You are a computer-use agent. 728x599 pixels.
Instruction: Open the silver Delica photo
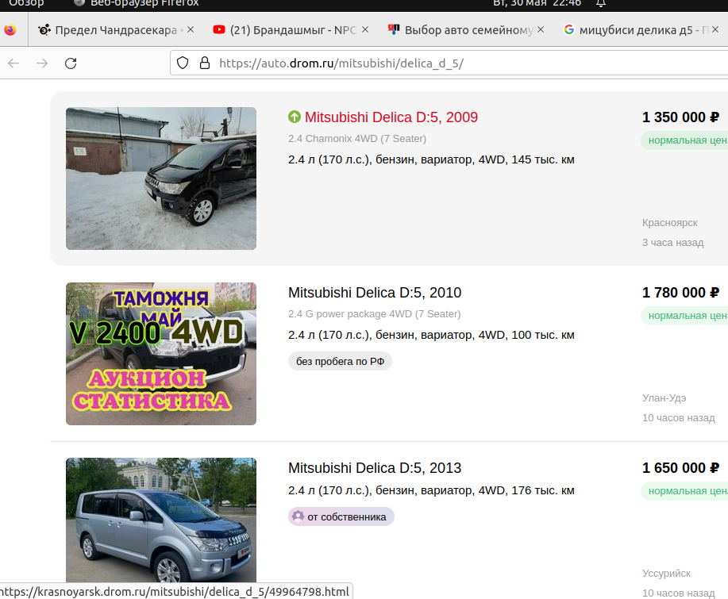tap(161, 520)
